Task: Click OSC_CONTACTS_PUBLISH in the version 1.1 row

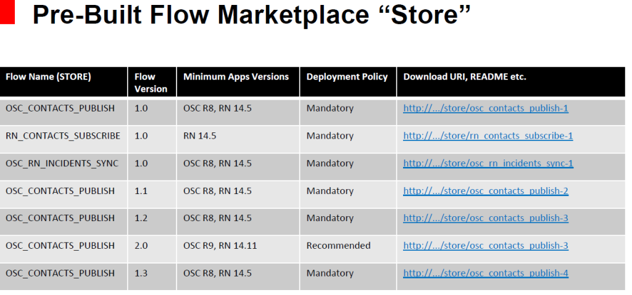Action: (x=60, y=190)
